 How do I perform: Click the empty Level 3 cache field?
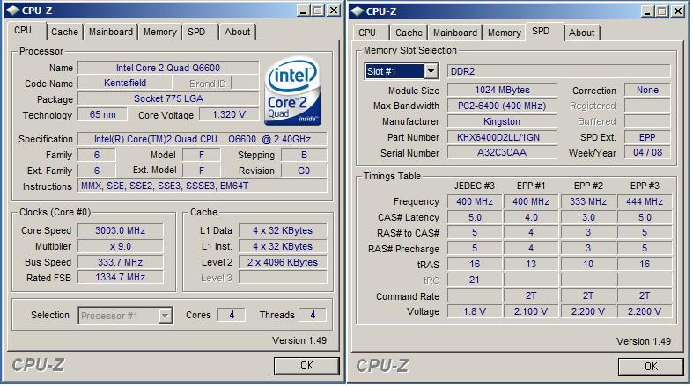tap(283, 278)
